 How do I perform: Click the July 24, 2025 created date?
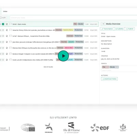click(x=110, y=59)
